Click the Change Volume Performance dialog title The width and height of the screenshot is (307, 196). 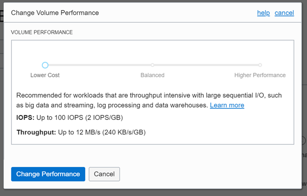(x=55, y=13)
